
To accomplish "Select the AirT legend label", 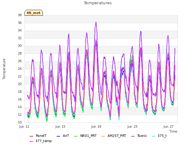I will 66,136.
